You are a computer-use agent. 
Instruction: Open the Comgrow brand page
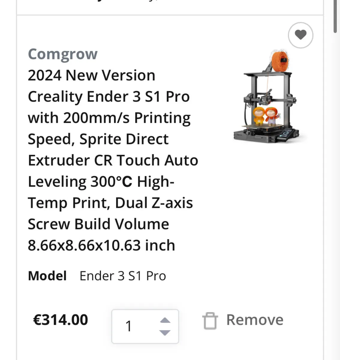pos(62,54)
